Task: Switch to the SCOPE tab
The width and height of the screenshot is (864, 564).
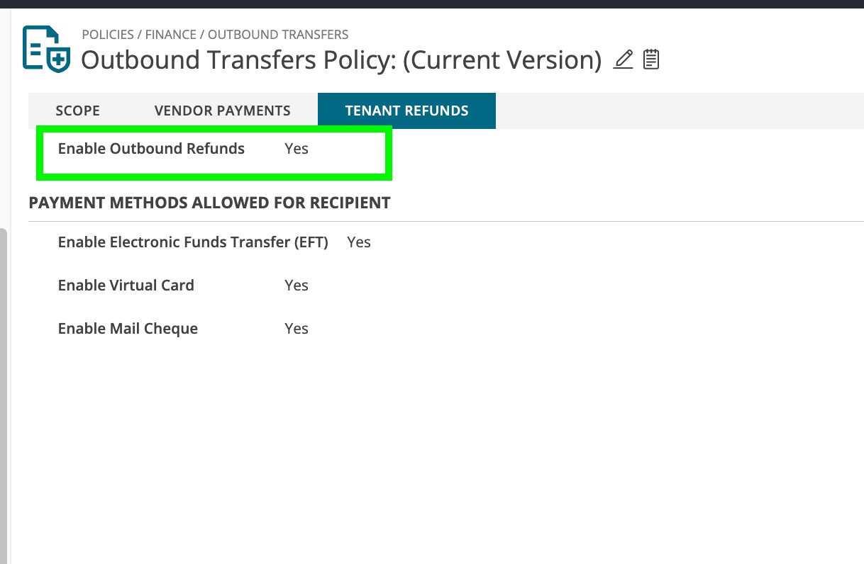Action: (x=77, y=111)
